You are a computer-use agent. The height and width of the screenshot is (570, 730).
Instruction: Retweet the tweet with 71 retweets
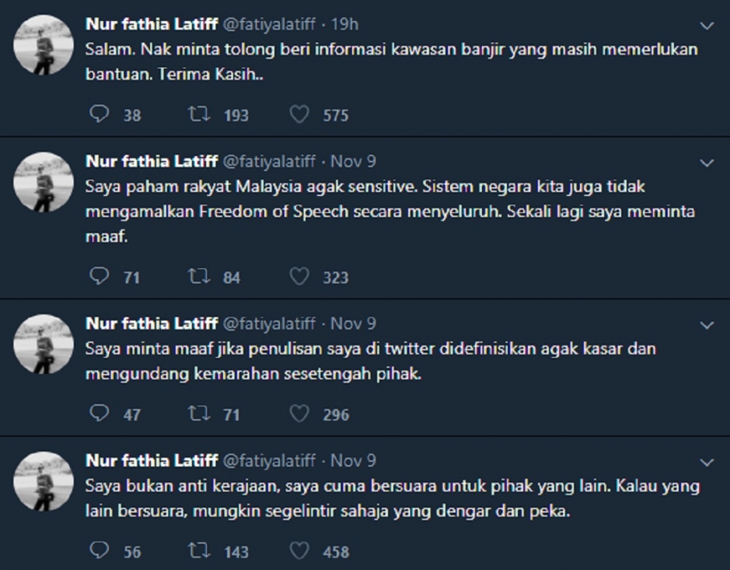199,414
